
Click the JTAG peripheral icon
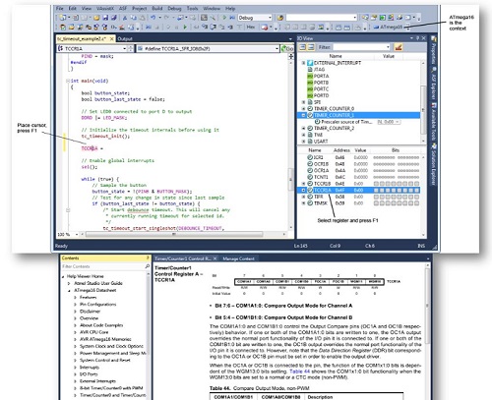click(x=310, y=70)
